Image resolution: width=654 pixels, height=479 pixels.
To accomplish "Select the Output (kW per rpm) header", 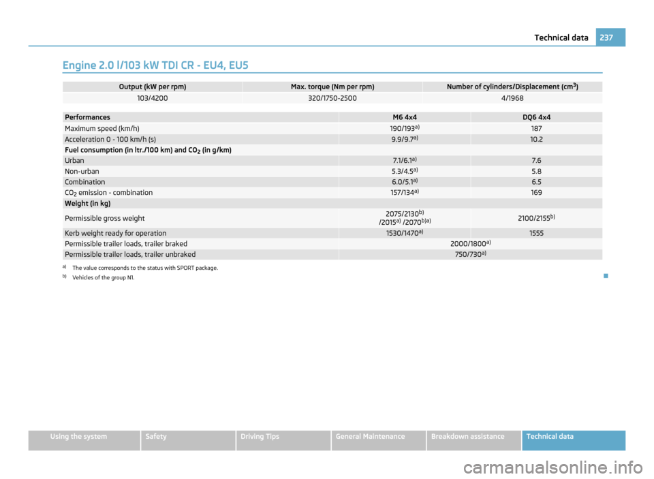I will pyautogui.click(x=153, y=87).
